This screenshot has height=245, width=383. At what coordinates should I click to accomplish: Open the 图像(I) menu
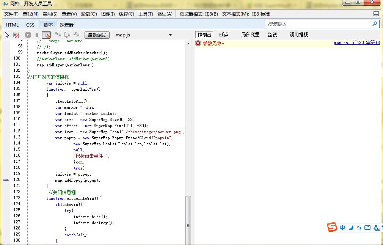coord(108,14)
